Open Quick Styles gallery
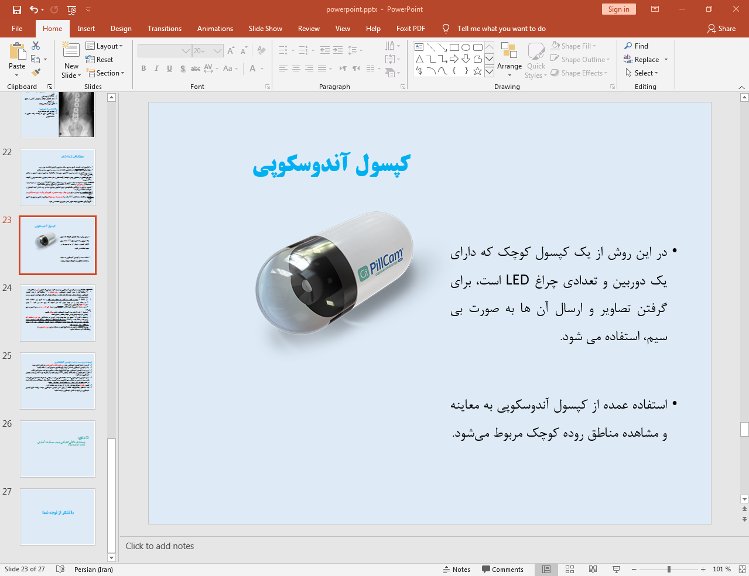 pos(535,60)
